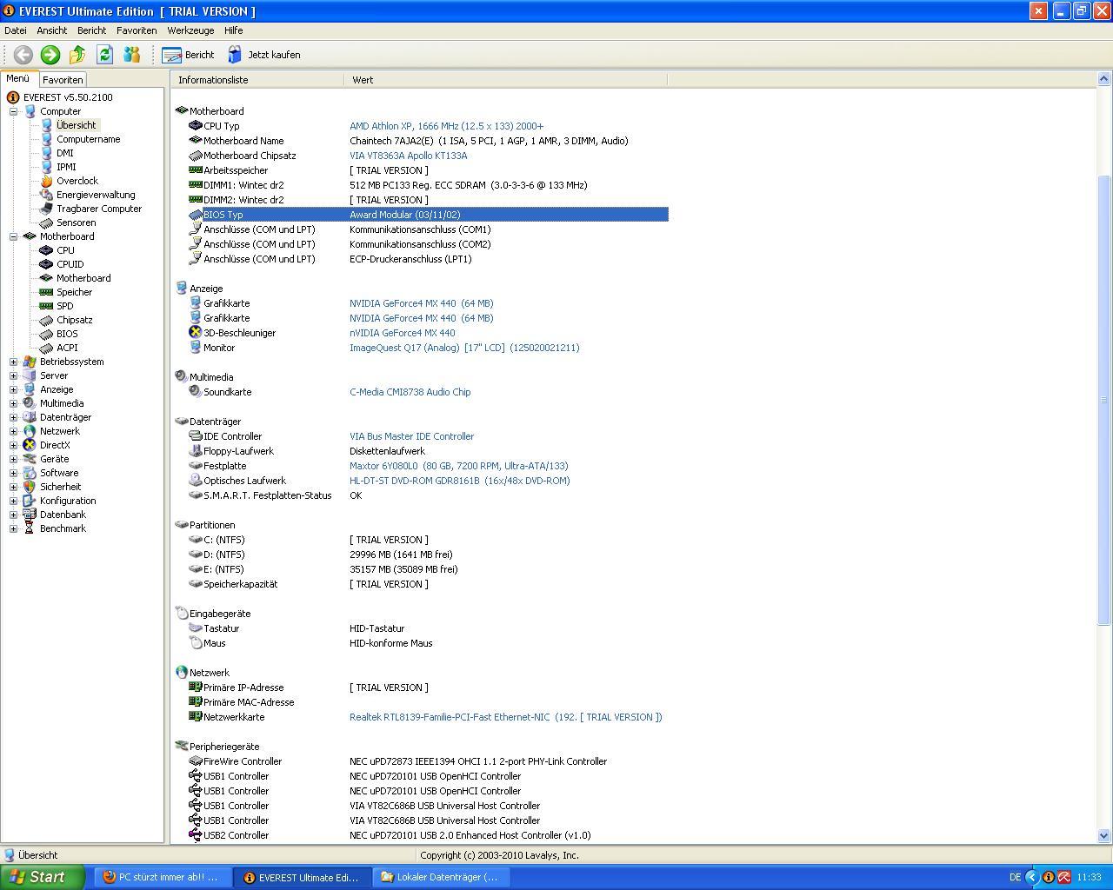Switch to Lokaler Datenträger taskbar window
This screenshot has height=890, width=1113.
pos(441,877)
